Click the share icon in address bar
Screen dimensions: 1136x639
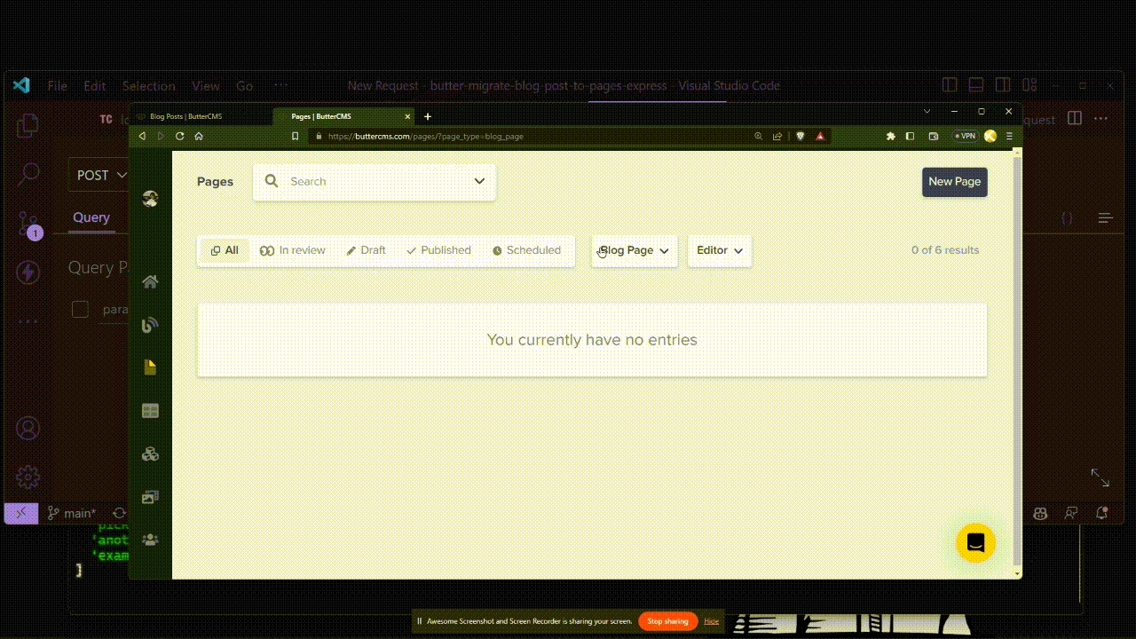pyautogui.click(x=777, y=136)
